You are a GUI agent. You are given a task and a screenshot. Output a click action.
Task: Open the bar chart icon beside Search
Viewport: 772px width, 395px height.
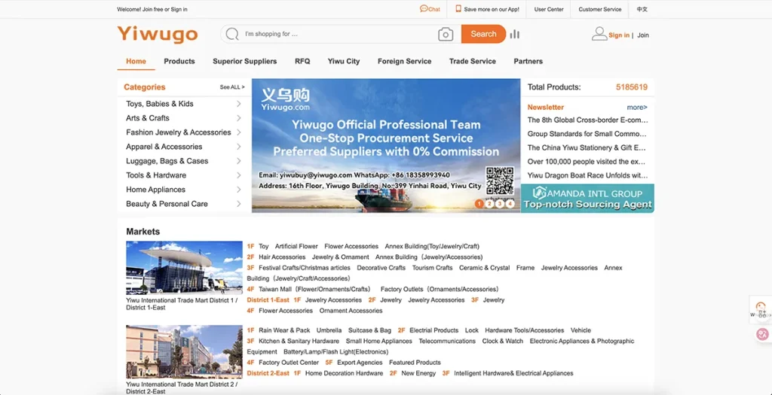(x=514, y=34)
